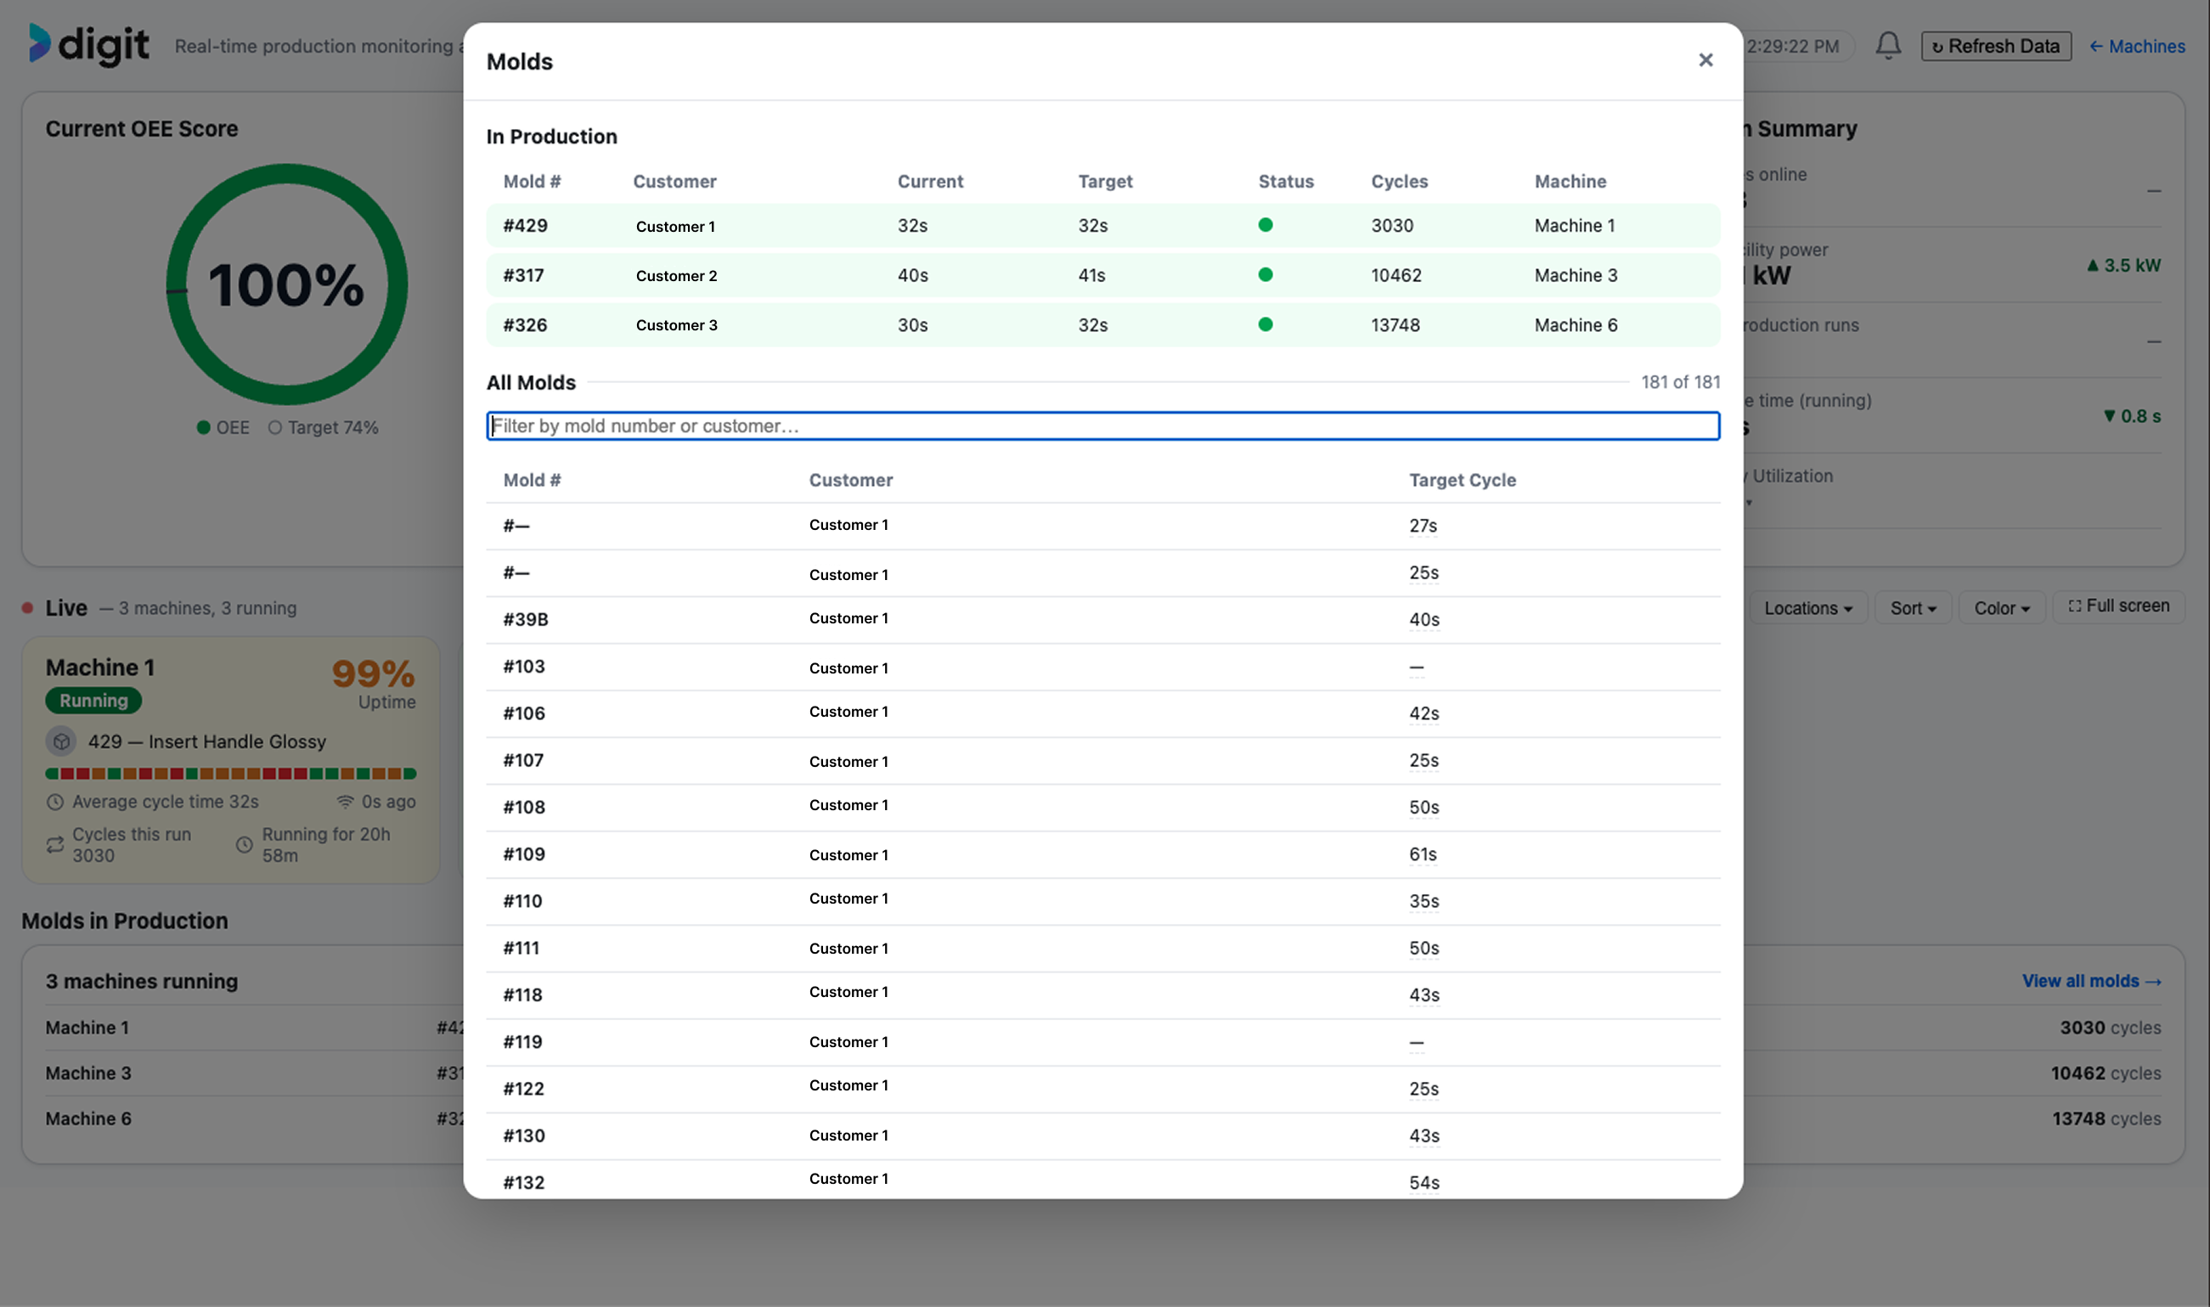Open the notifications bell
Viewport: 2210px width, 1307px height.
pos(1887,46)
